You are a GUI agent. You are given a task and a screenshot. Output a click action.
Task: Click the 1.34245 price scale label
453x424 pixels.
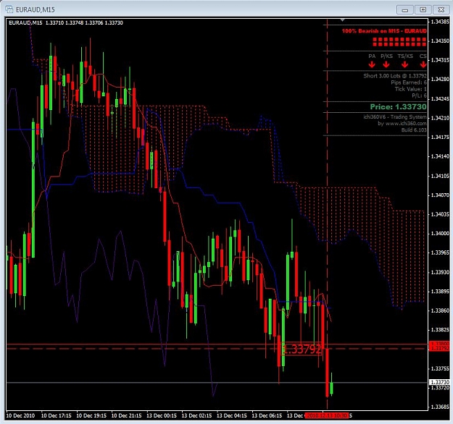click(440, 98)
